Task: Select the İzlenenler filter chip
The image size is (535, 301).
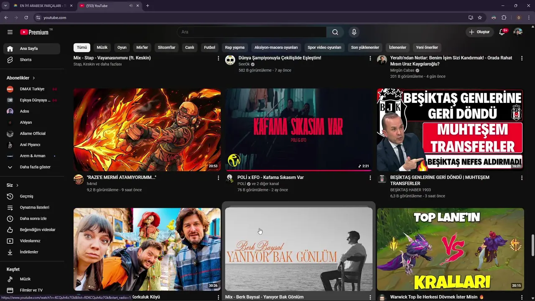Action: point(397,47)
